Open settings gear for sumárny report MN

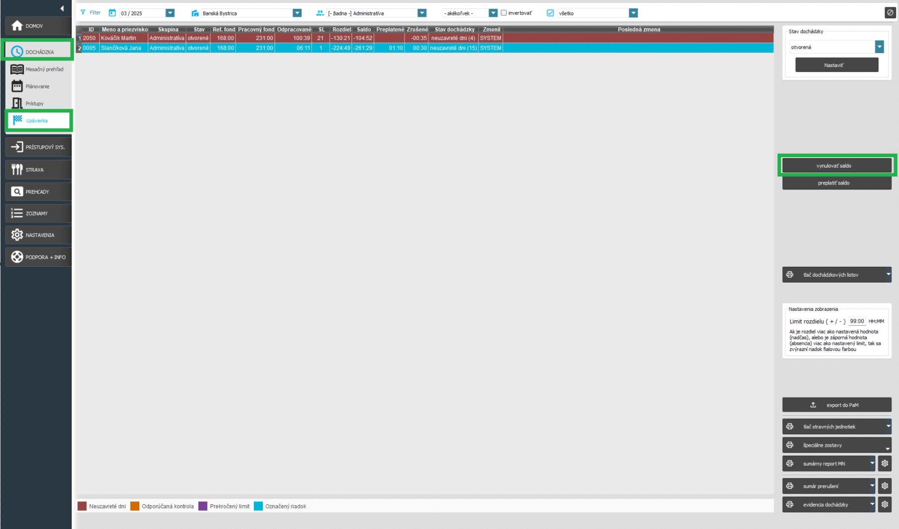(885, 464)
